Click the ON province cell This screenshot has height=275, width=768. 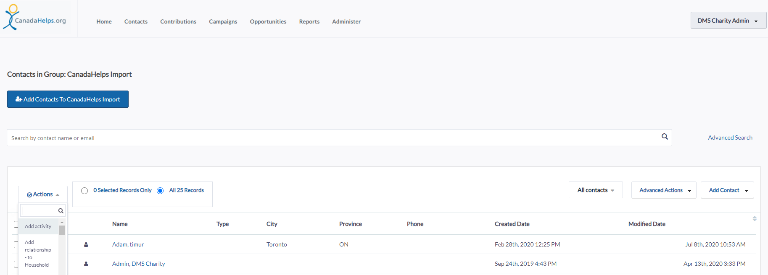point(344,244)
